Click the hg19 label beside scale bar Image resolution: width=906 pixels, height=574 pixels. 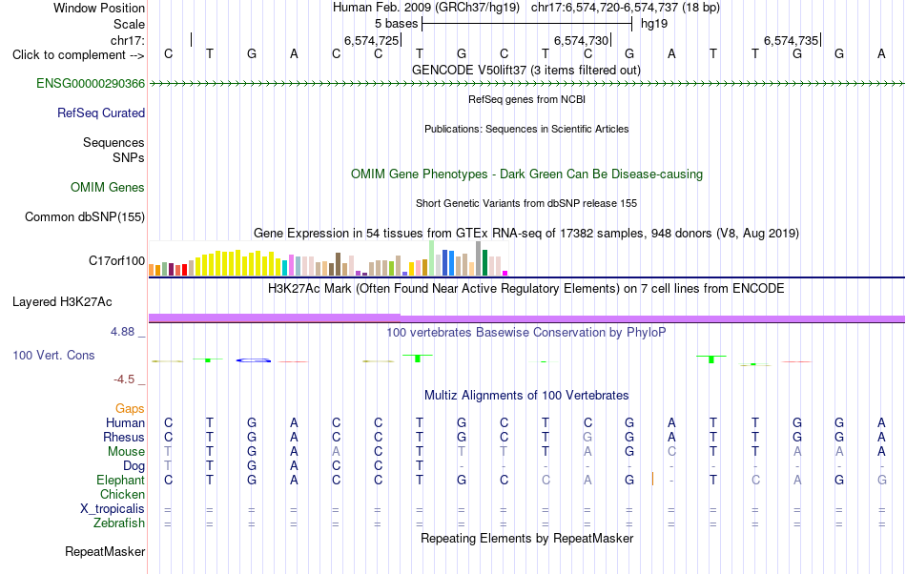click(654, 24)
